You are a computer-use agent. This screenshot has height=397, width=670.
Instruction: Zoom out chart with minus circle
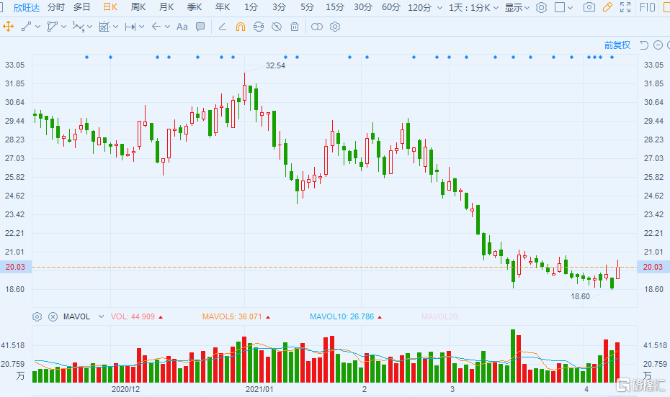pyautogui.click(x=658, y=45)
